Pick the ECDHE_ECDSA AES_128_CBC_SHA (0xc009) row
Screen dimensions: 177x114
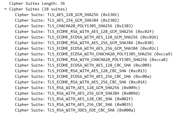tap(83, 65)
